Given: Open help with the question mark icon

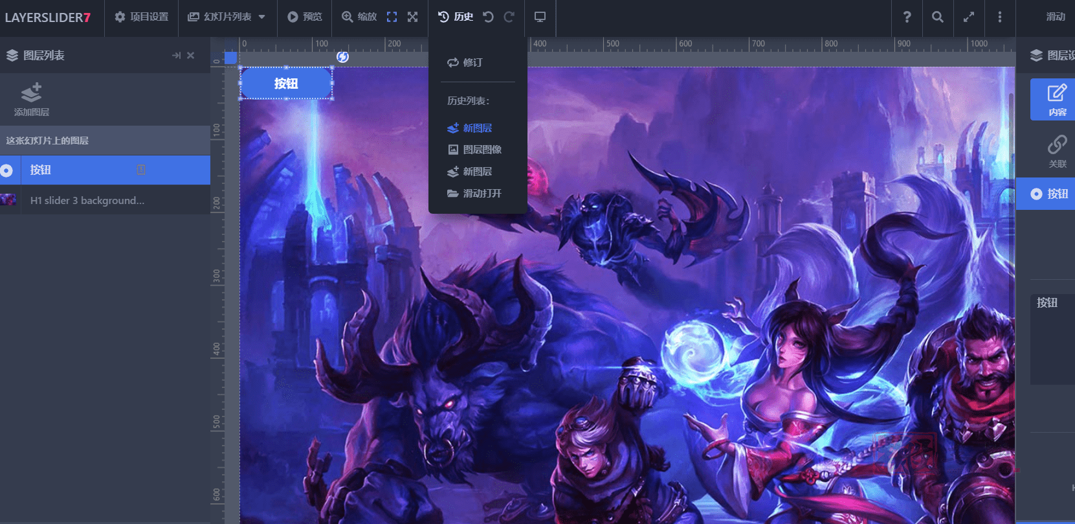Looking at the screenshot, I should (x=907, y=17).
